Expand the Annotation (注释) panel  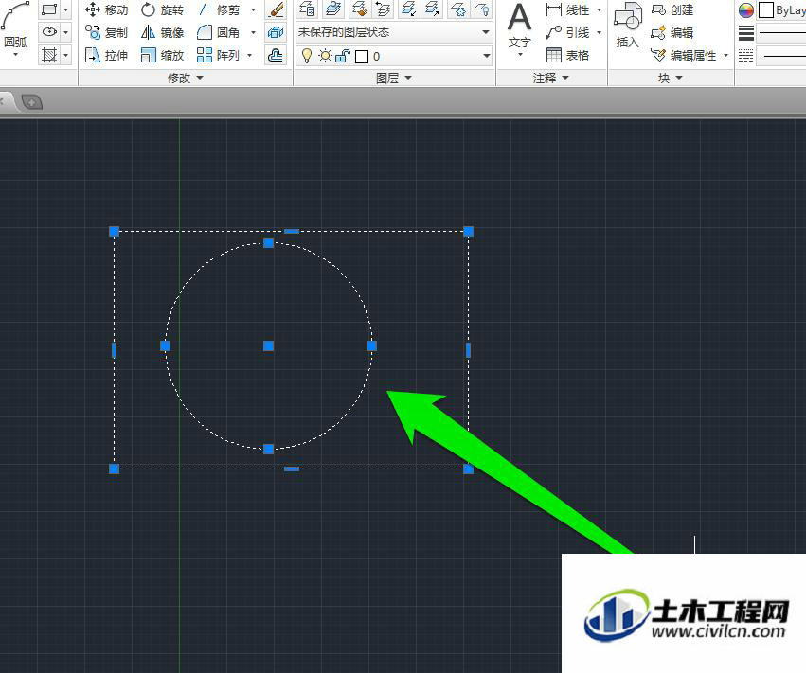tap(550, 78)
